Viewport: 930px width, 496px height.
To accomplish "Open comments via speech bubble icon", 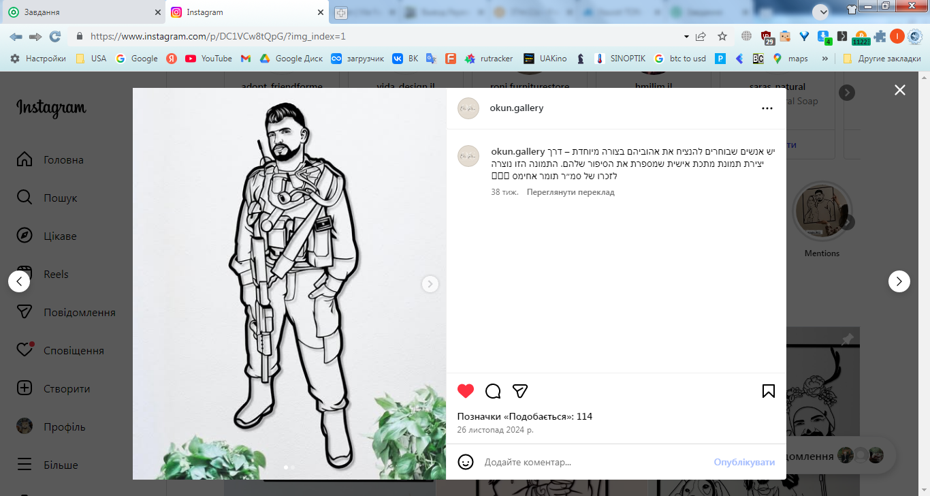I will pos(493,391).
